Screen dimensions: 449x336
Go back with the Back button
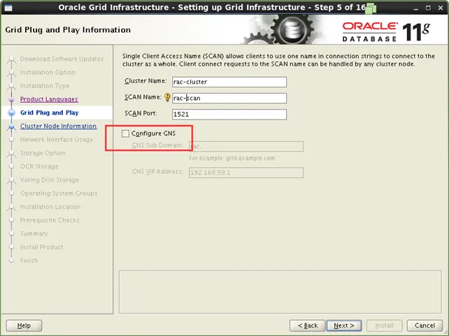(307, 326)
